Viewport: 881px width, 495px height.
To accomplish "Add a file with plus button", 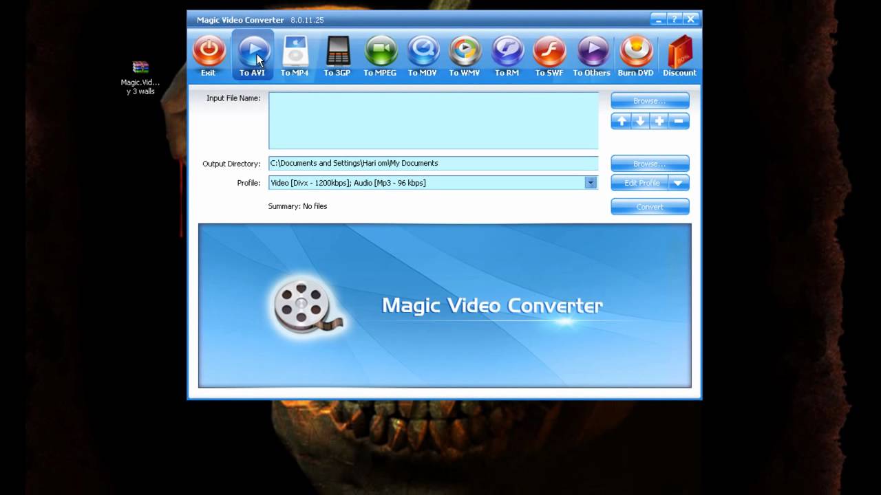I will tap(659, 121).
